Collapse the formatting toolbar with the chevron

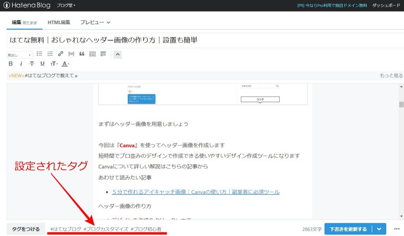(x=117, y=54)
